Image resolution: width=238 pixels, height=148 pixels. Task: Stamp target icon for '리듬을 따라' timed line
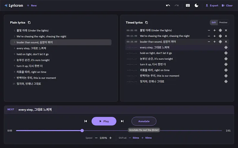[226, 70]
